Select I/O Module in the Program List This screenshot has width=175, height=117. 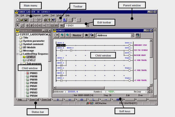[x=29, y=47]
